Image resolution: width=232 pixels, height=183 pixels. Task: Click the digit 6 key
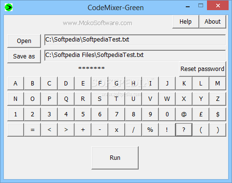pyautogui.click(x=100, y=114)
